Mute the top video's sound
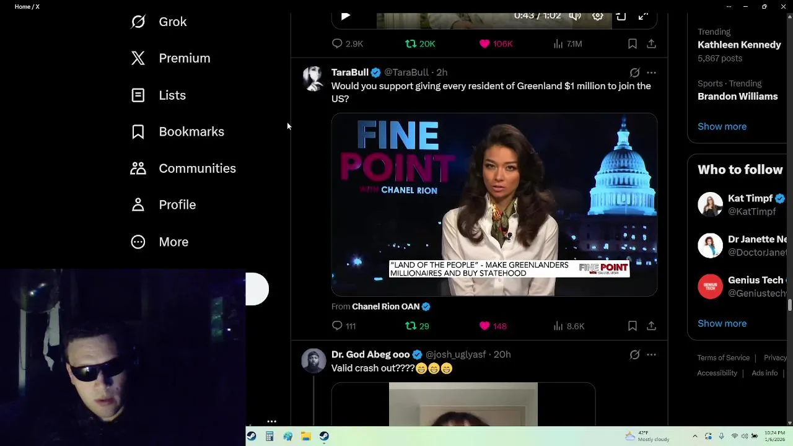The image size is (793, 446). (575, 16)
